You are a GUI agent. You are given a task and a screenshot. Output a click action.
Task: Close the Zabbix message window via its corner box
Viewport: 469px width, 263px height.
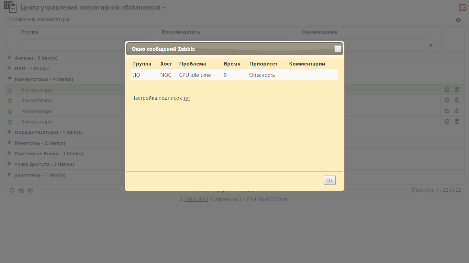338,49
